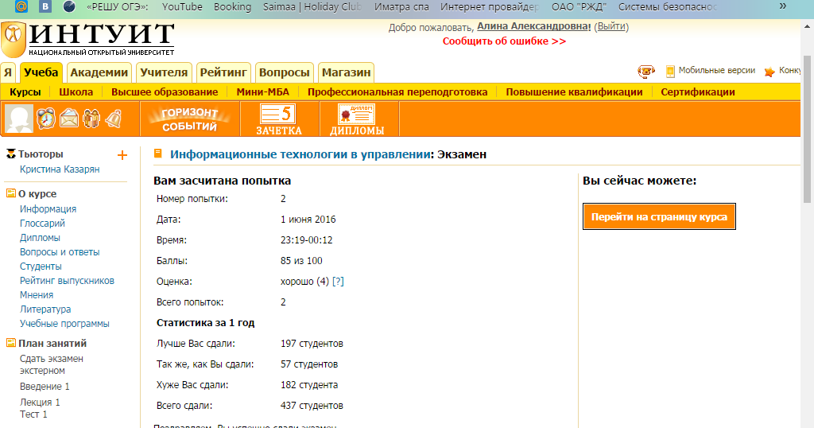Open the envelope messages icon

pos(68,119)
